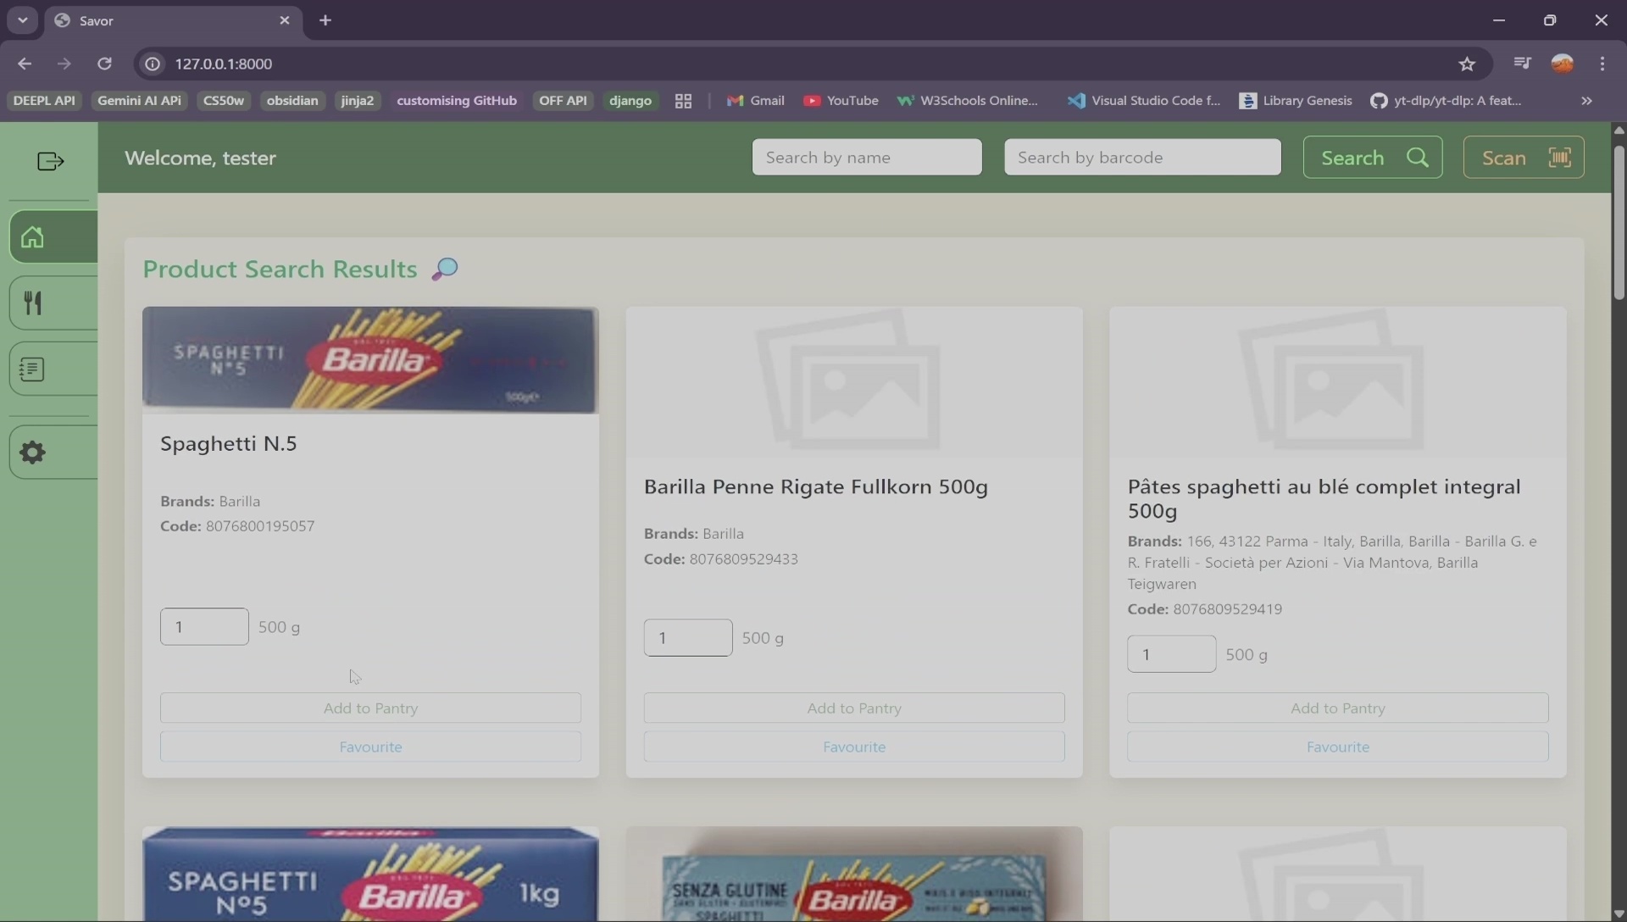This screenshot has height=922, width=1627.
Task: Open Settings with the sidebar gear icon
Action: point(32,452)
